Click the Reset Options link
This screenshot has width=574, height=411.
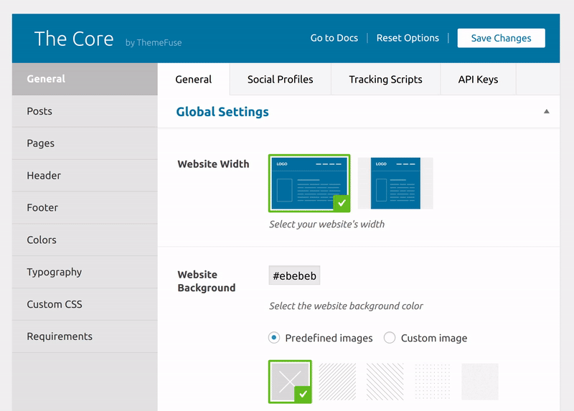click(x=408, y=38)
